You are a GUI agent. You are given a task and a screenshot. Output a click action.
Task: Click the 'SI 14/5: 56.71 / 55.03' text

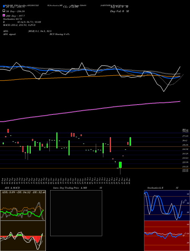[x=29, y=22]
